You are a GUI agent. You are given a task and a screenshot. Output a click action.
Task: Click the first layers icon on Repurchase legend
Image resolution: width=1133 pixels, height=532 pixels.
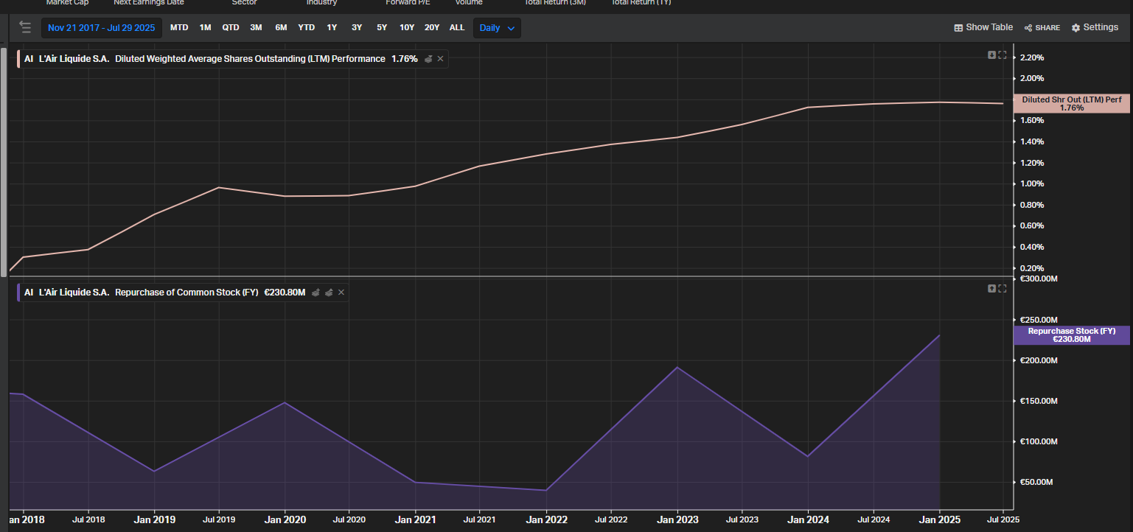[316, 293]
